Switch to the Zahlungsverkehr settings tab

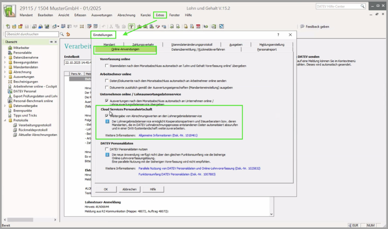(143, 44)
